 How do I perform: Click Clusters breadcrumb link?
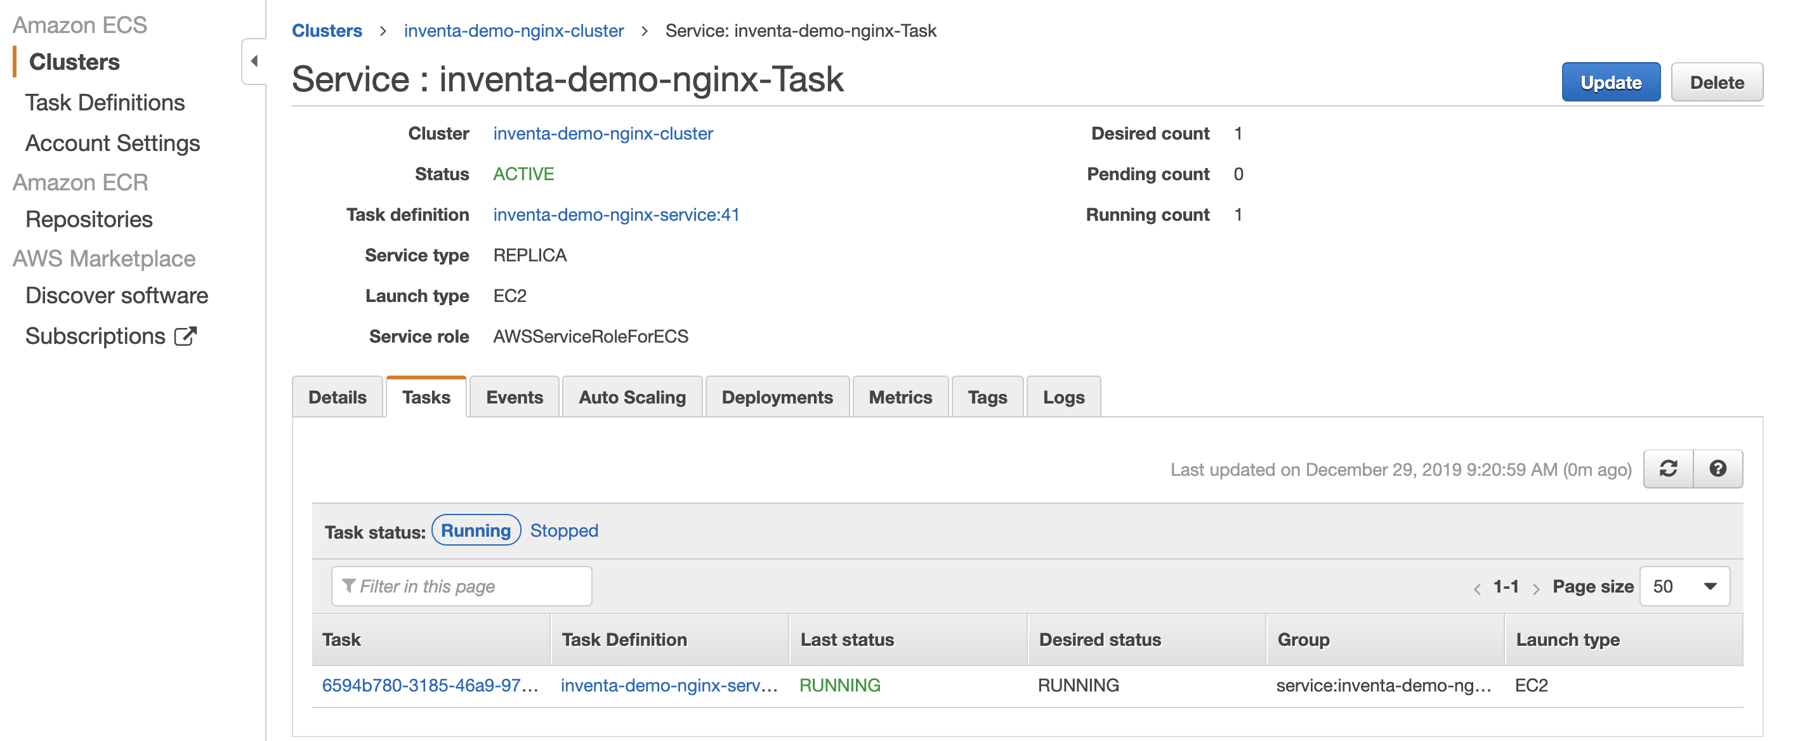click(x=327, y=30)
